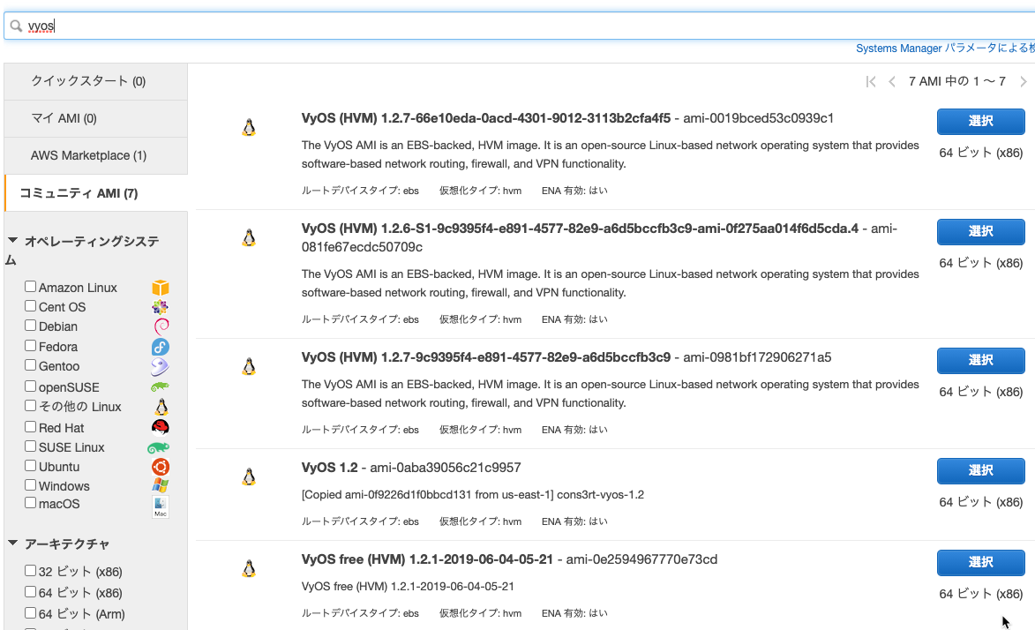Click 選択 for VyOS free (HVM) AMI
The image size is (1035, 630).
[981, 563]
